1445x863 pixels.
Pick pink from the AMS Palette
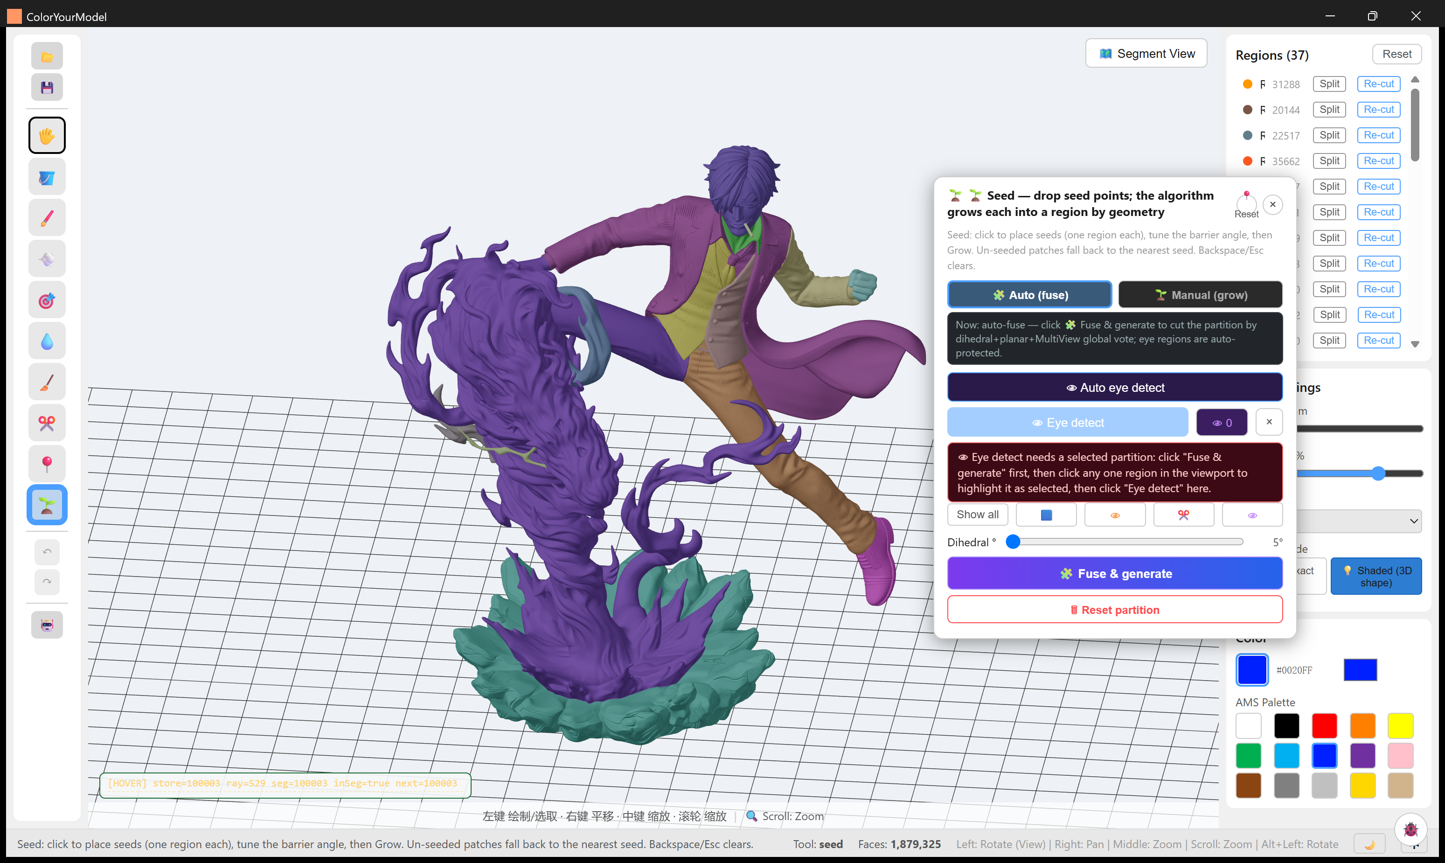(x=1400, y=755)
